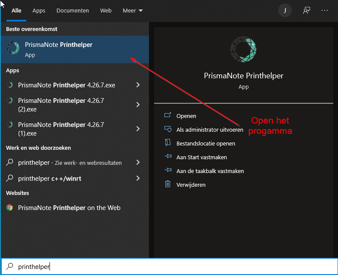Switch to the Alle tab
The height and width of the screenshot is (275, 338).
pos(16,11)
